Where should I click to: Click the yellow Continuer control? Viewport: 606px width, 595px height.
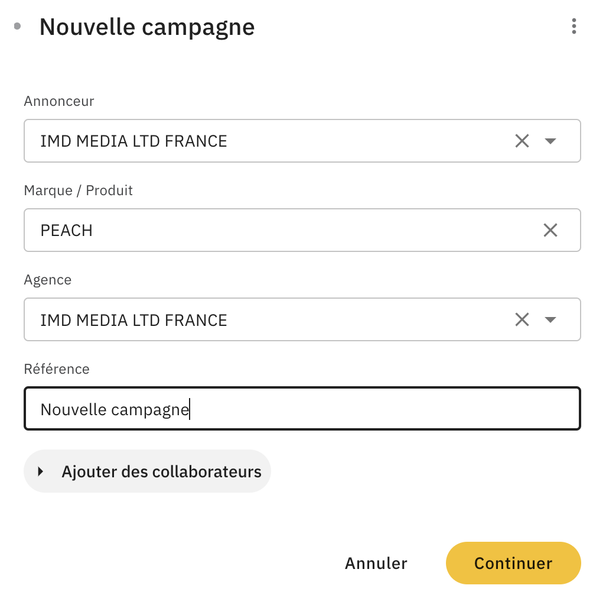[513, 562]
